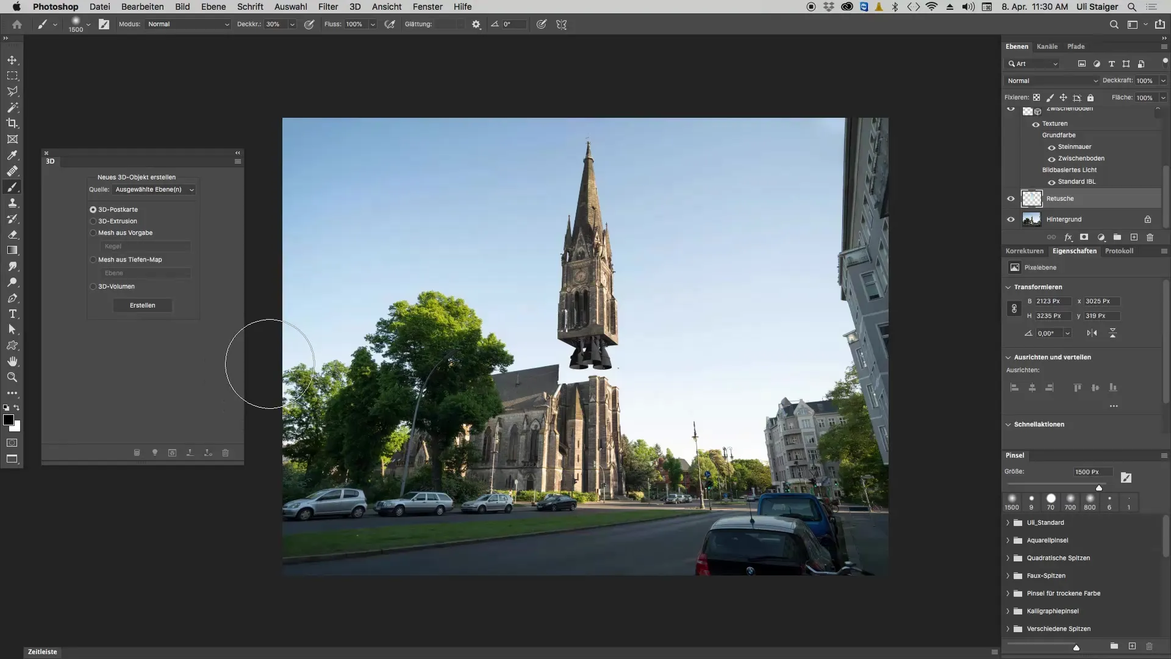
Task: Click the Erstellen button
Action: point(143,305)
